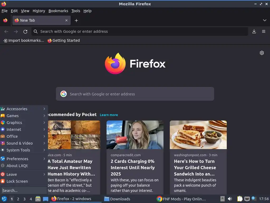Image resolution: width=270 pixels, height=203 pixels.
Task: Open new tab personalize gear icon
Action: pyautogui.click(x=262, y=53)
